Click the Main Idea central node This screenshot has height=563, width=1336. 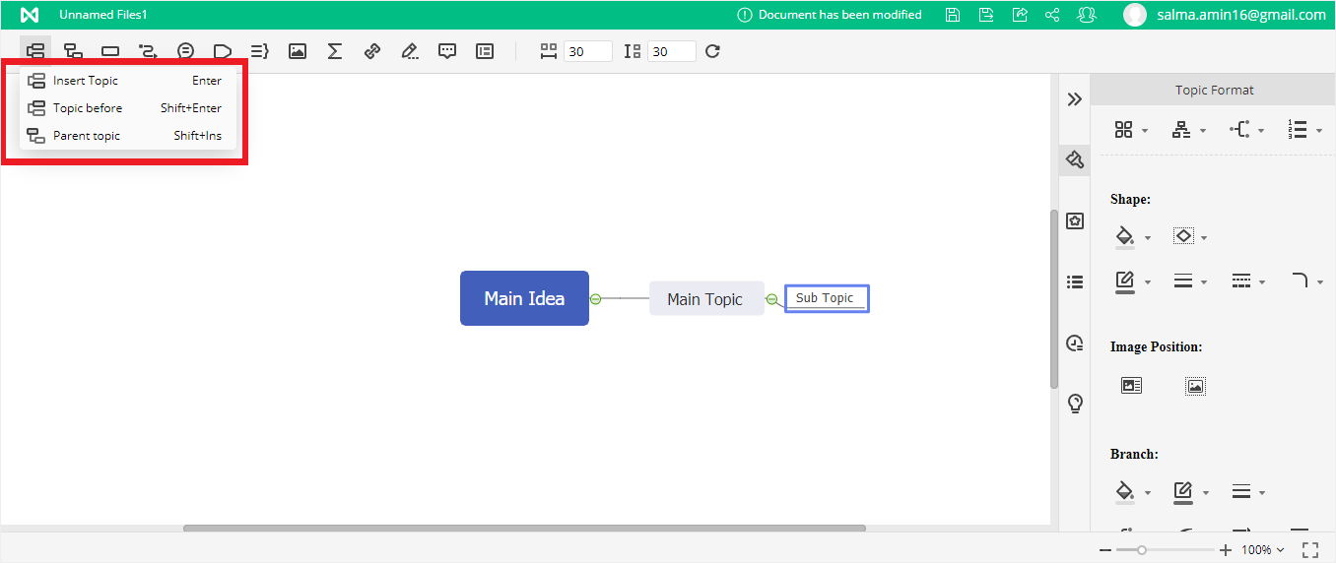tap(524, 298)
